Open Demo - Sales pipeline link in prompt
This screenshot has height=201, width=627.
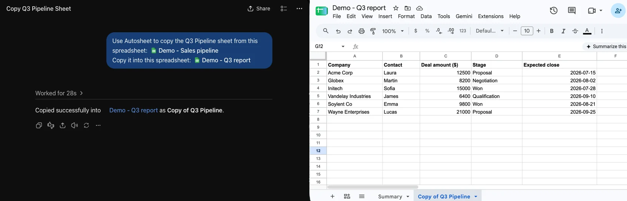185,50
